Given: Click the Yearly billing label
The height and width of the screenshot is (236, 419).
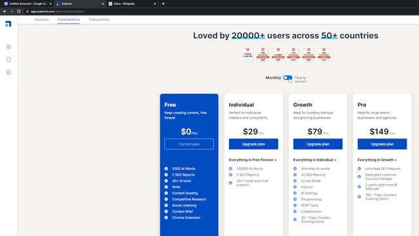Looking at the screenshot, I should click(x=300, y=77).
